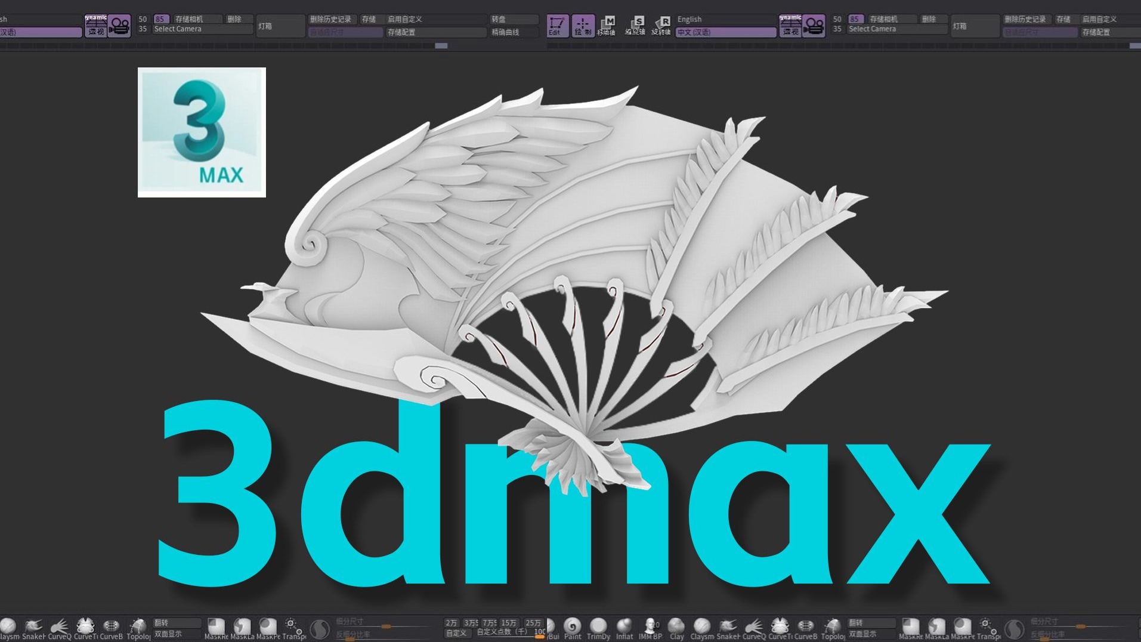Choose the 缩放轴 scale gizmo (S)

point(635,26)
